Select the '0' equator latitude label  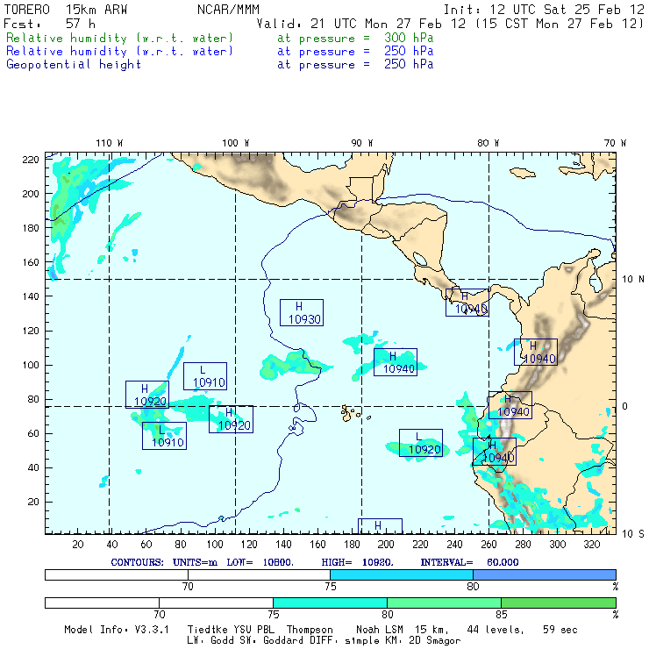click(x=625, y=406)
